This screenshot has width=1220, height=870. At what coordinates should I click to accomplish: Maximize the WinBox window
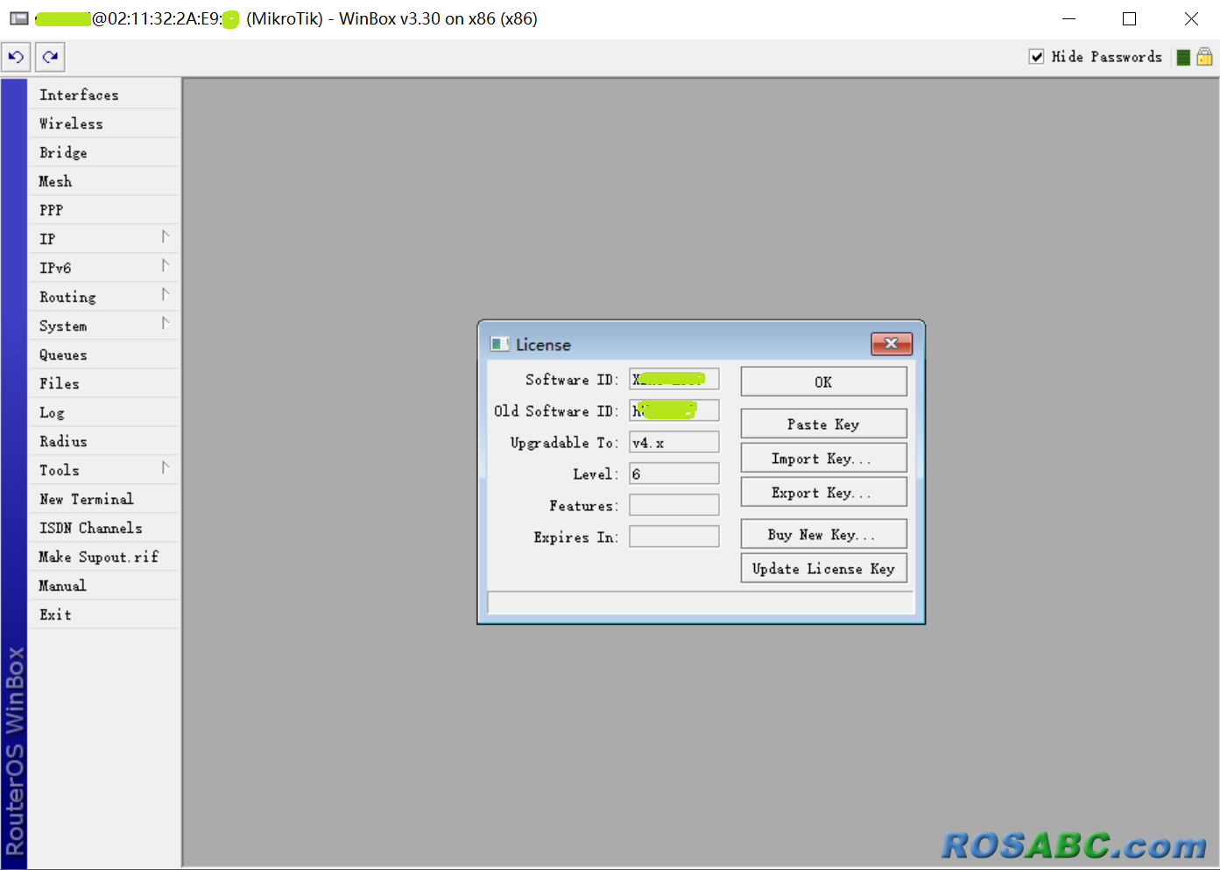(1130, 18)
